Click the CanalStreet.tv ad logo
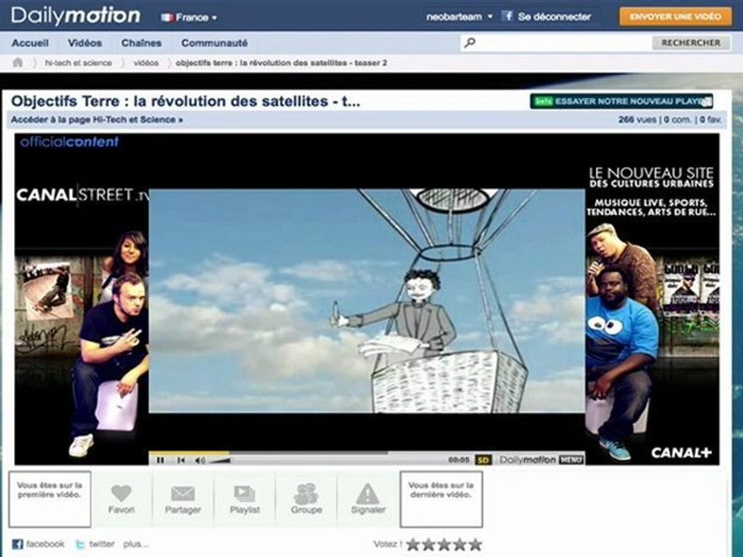 (x=83, y=195)
